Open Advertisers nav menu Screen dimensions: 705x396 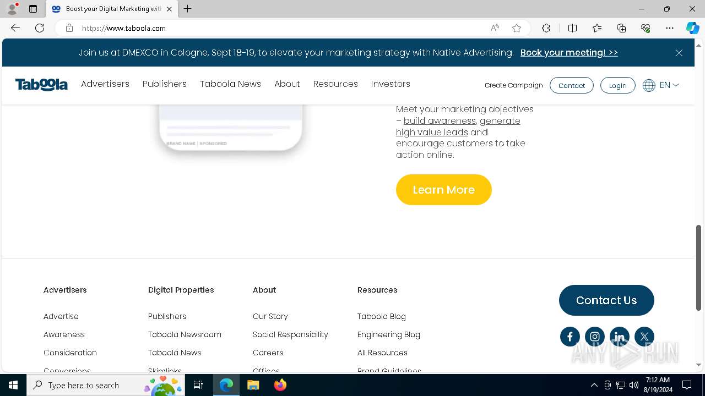tap(105, 84)
